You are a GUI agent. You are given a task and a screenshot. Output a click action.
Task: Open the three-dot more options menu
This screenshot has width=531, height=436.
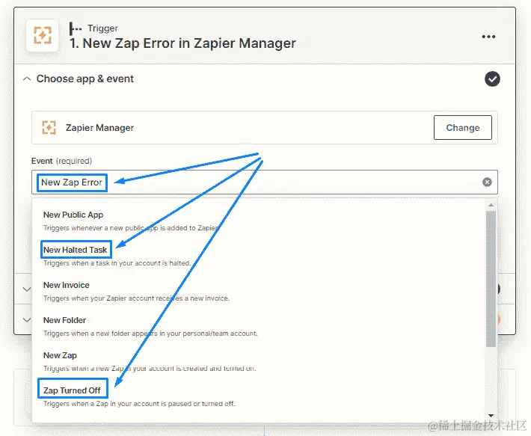[x=488, y=37]
